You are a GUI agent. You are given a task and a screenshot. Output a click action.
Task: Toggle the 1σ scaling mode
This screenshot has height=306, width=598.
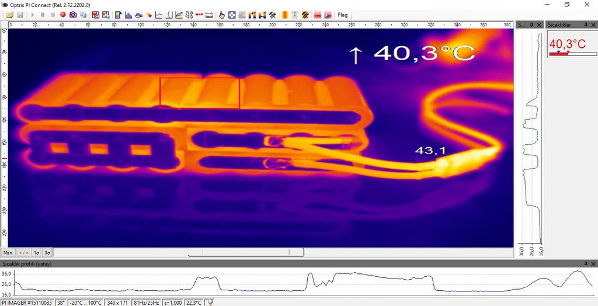pos(36,253)
